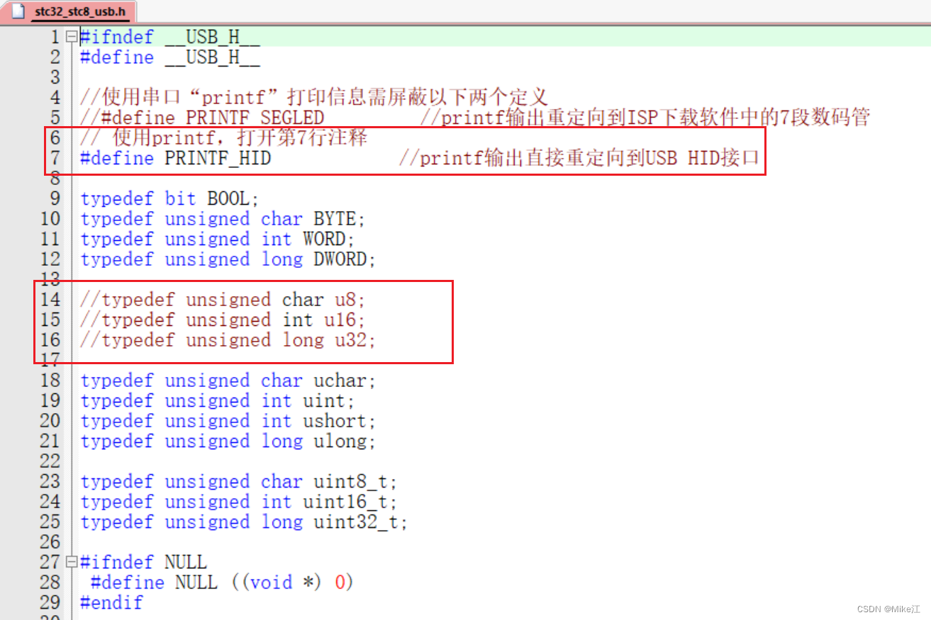Screen dimensions: 931x620
Task: Click 'typedef unsigned long DWORD;' line
Action: click(228, 259)
